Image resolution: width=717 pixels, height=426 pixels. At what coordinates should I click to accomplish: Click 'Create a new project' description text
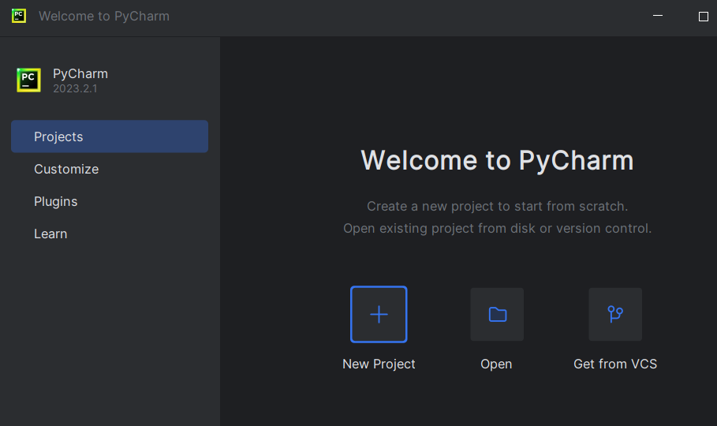pyautogui.click(x=497, y=207)
